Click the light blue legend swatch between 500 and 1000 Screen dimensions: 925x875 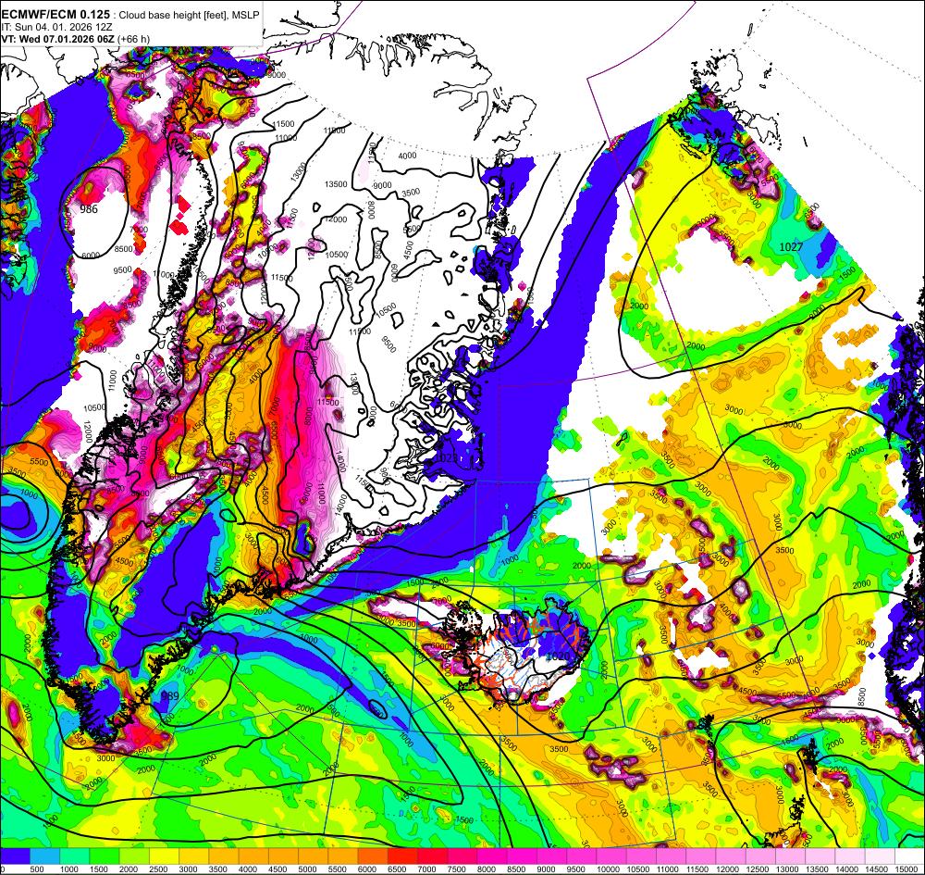[44, 856]
